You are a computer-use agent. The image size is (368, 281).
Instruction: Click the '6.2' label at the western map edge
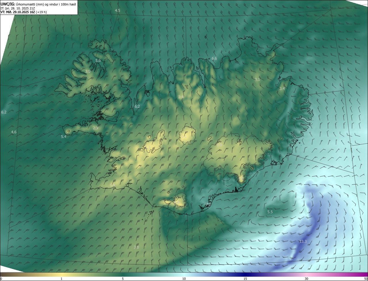click(x=4, y=112)
